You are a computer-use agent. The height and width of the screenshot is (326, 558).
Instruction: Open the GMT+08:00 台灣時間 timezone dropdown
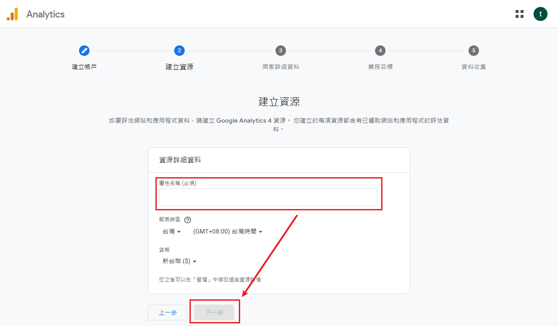point(227,231)
